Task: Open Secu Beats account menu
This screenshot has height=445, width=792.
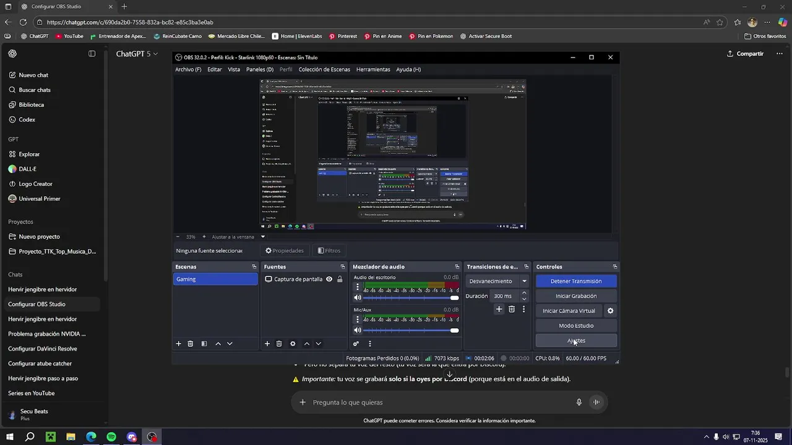Action: [52, 415]
